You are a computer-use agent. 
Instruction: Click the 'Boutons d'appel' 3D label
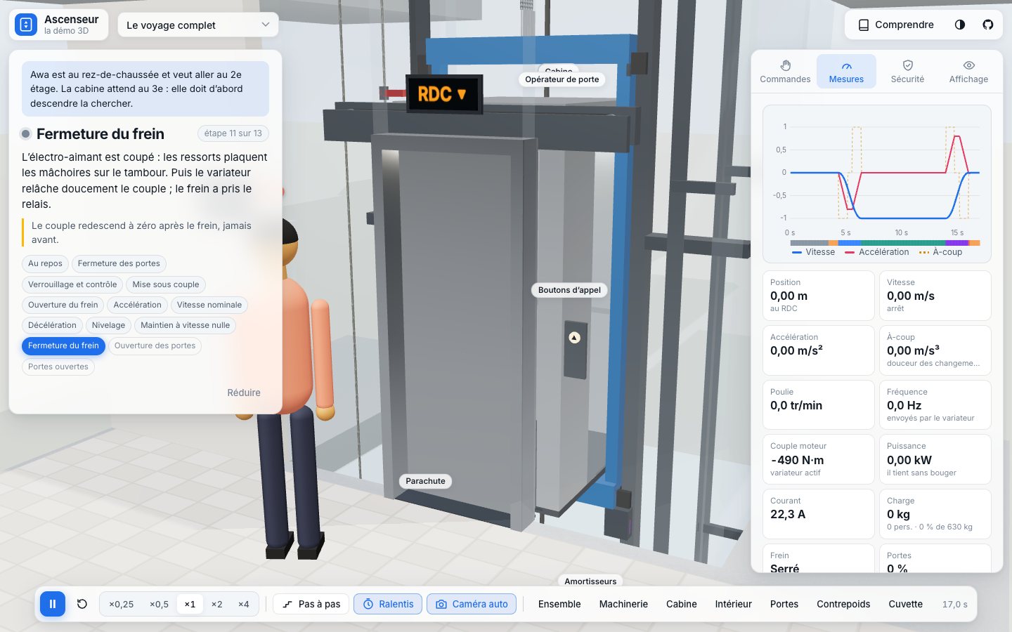click(x=569, y=290)
